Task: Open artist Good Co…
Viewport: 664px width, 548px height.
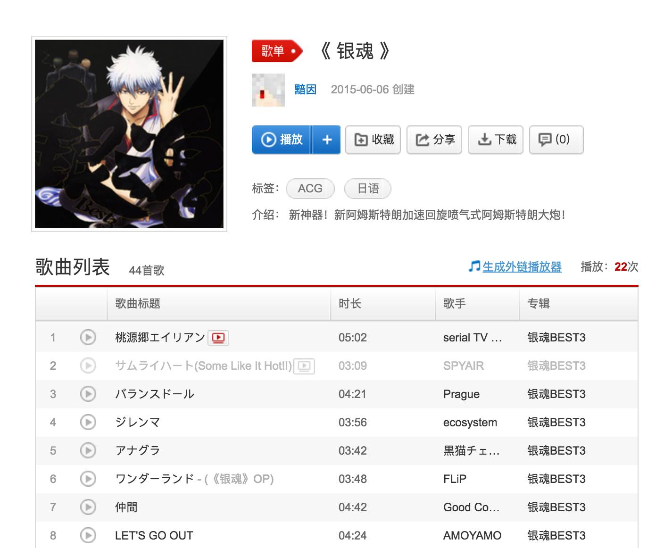Action: (472, 507)
